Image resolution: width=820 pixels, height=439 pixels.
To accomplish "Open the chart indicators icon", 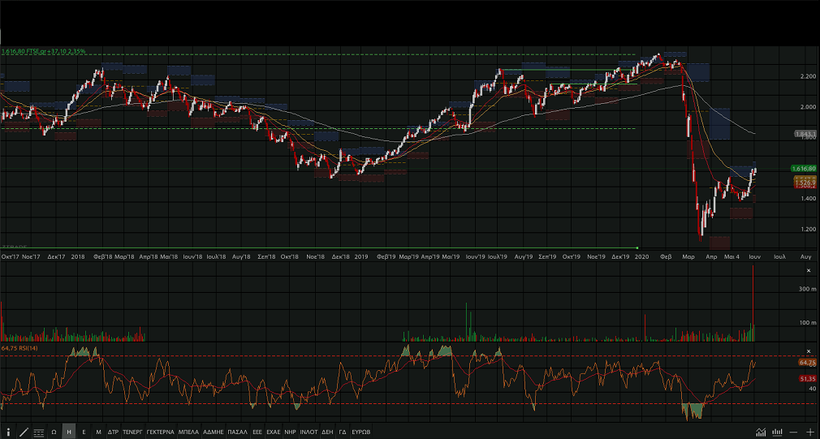I will pos(761,432).
